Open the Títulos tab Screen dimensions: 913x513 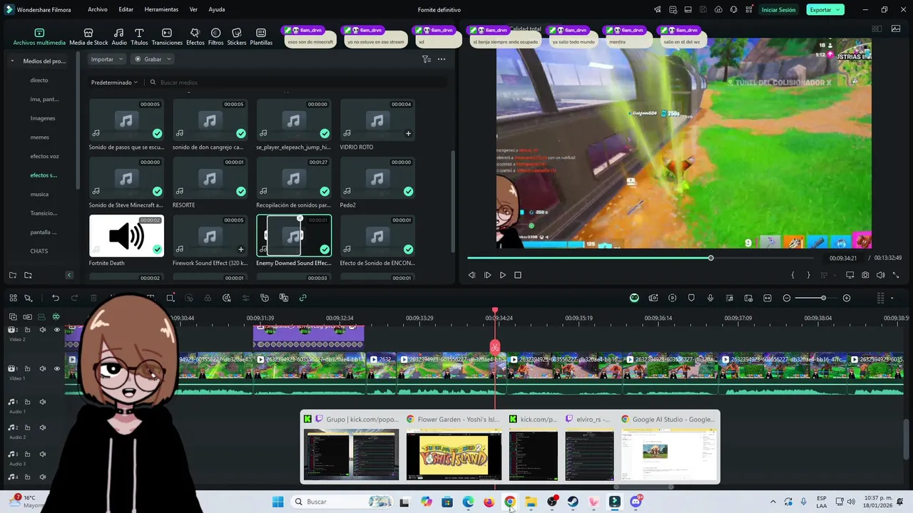tap(139, 37)
